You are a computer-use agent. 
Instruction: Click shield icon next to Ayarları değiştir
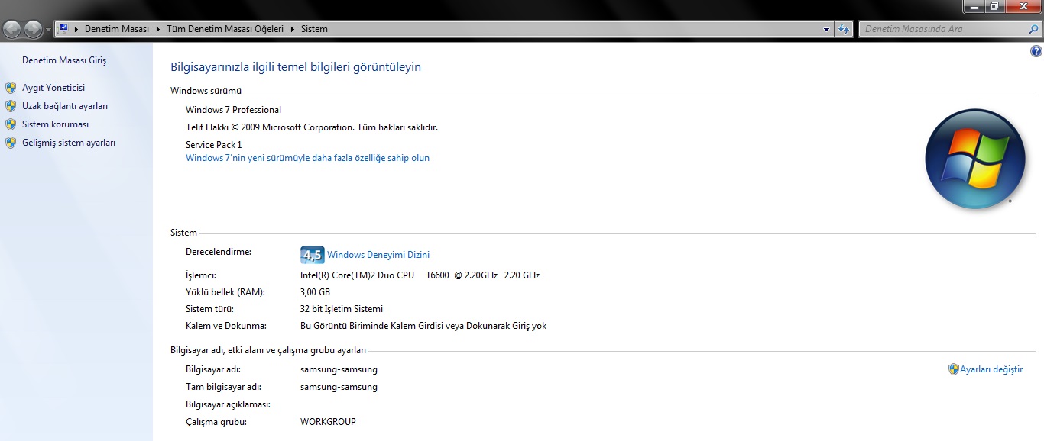coord(953,369)
